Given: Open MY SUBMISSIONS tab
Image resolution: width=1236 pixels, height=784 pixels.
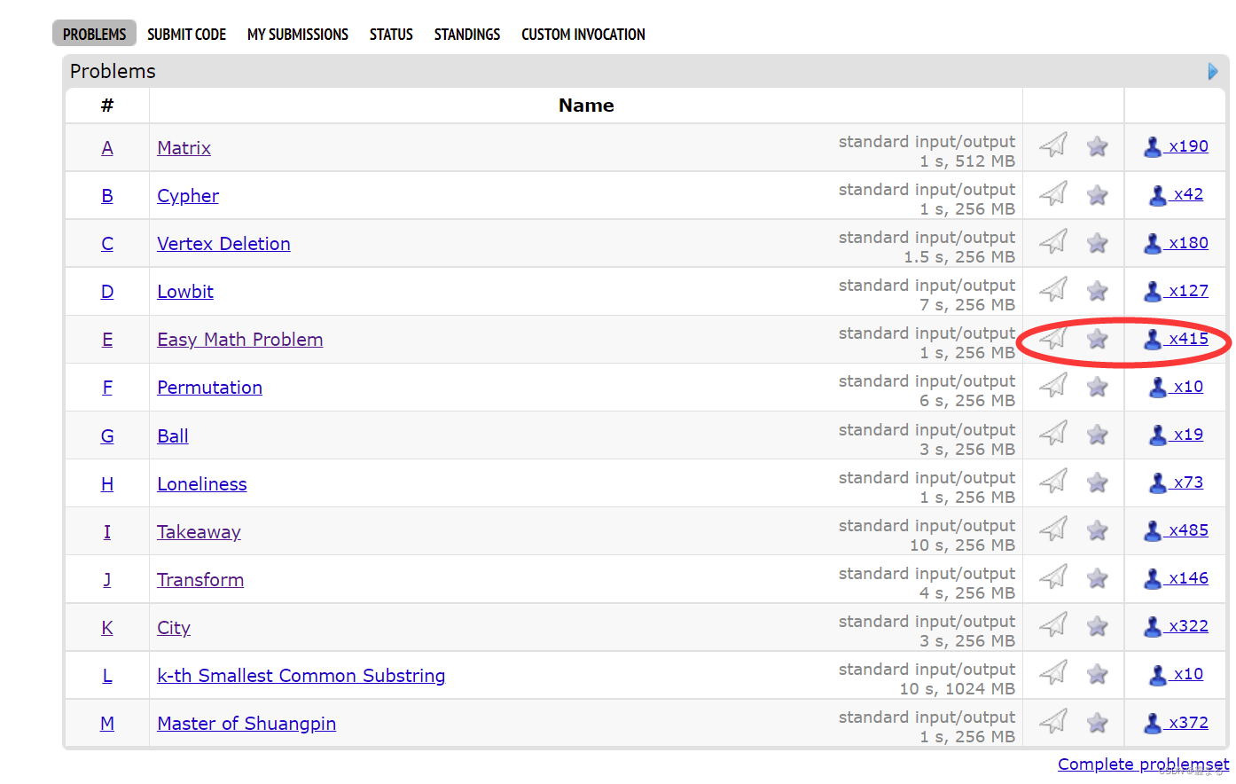Looking at the screenshot, I should click(298, 34).
